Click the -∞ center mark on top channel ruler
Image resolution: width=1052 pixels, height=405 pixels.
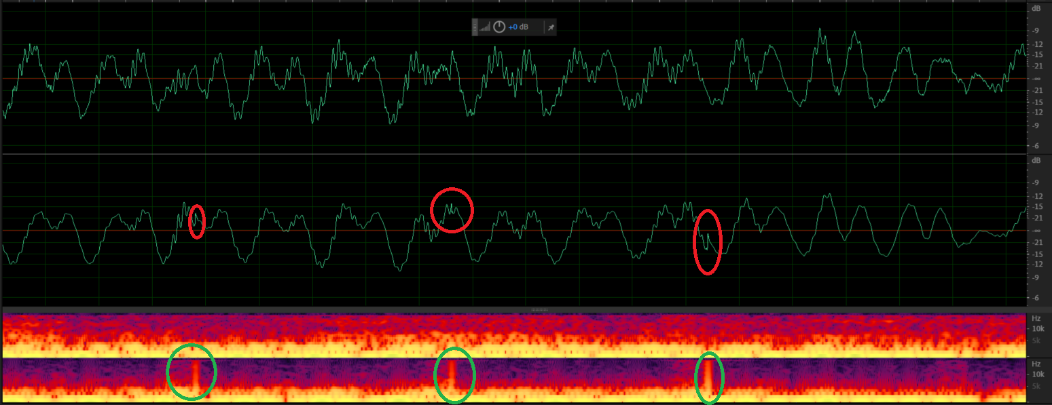pos(1036,79)
